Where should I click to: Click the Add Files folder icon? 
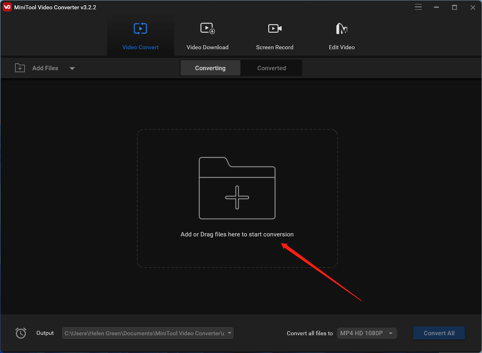pyautogui.click(x=19, y=68)
